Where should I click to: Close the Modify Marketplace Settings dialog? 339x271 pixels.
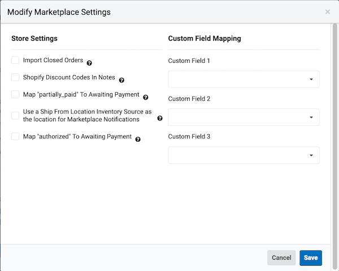[328, 12]
